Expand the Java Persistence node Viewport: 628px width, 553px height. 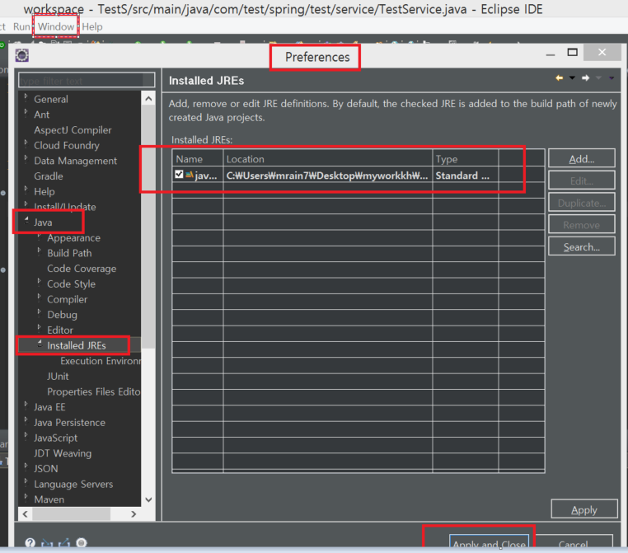[26, 419]
